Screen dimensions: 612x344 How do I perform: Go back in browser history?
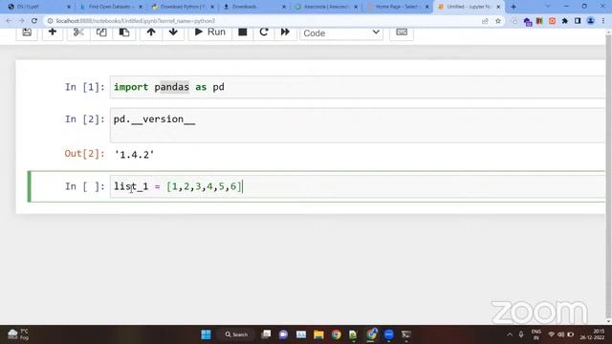[x=9, y=21]
